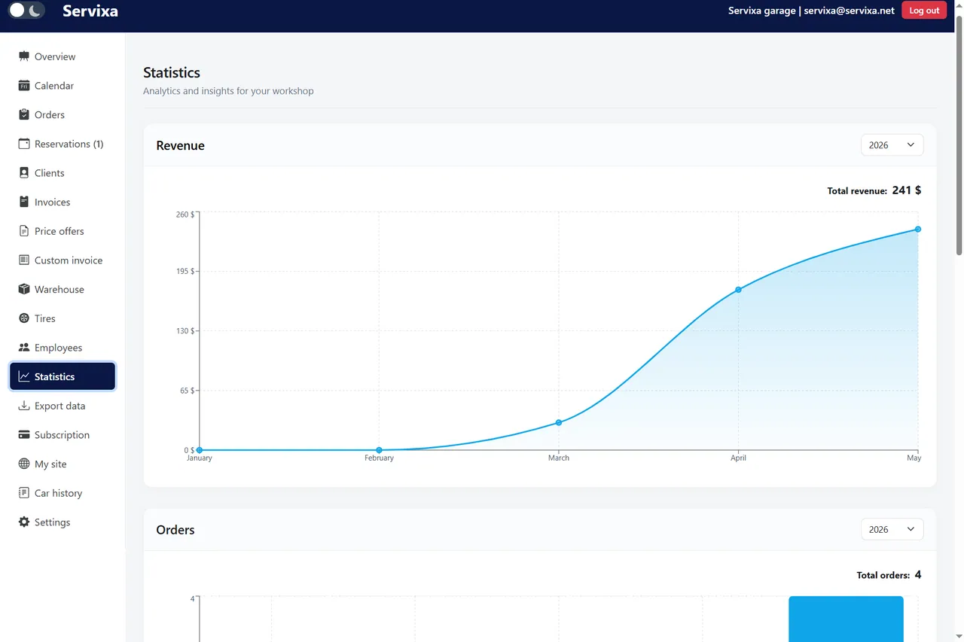Image resolution: width=964 pixels, height=642 pixels.
Task: Open the My site page
Action: point(63,464)
